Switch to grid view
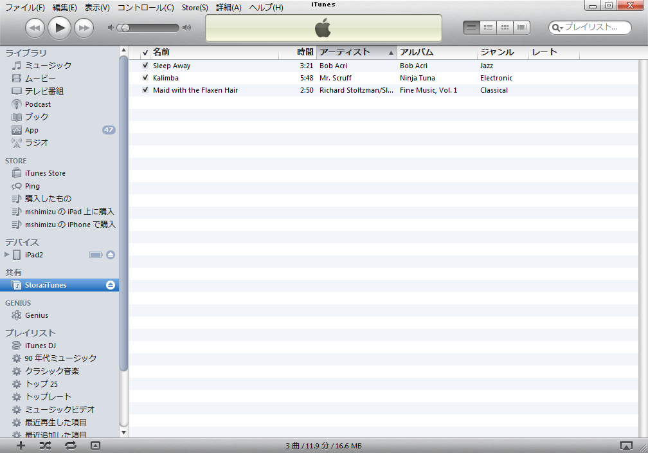The height and width of the screenshot is (453, 648). coord(505,27)
